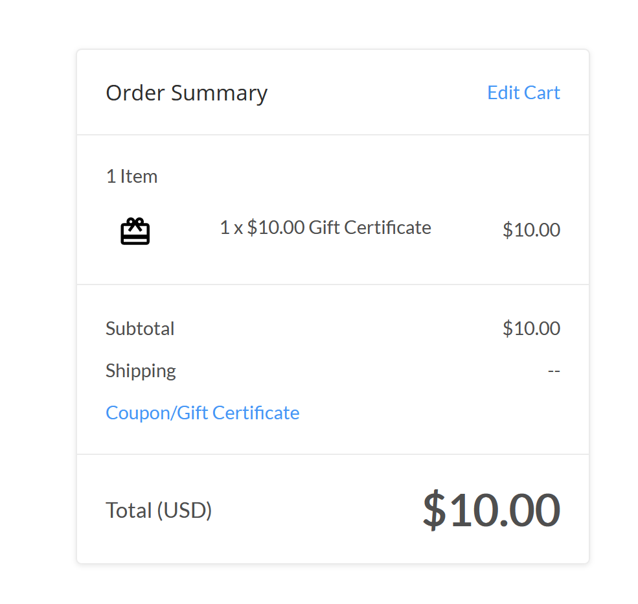Click blank area between Shipping label and dashes

pos(356,371)
